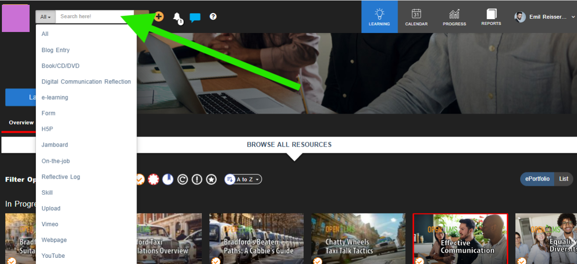Open the All search-type dropdown

click(x=45, y=17)
